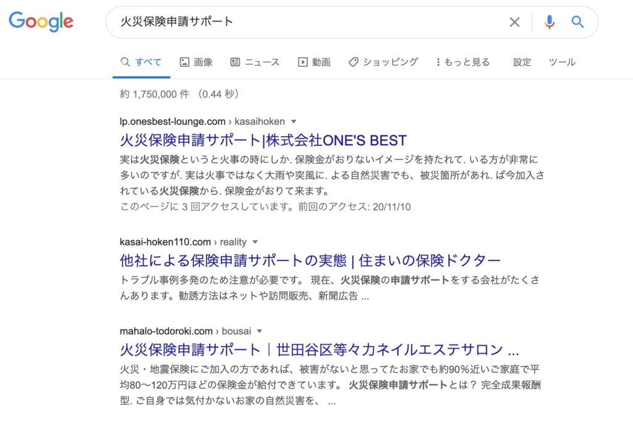Click the play icon on the 動画 tab

click(x=302, y=62)
